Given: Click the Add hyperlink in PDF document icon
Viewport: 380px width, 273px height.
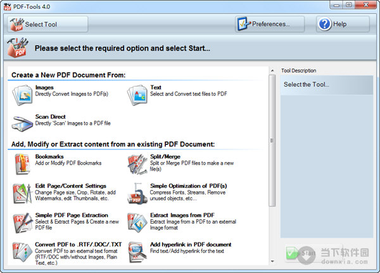Looking at the screenshot, I should 137,252.
